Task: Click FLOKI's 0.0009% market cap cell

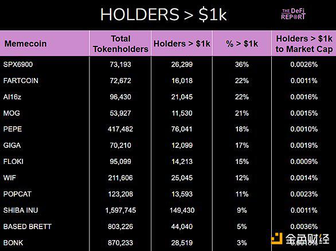Action: click(x=304, y=162)
